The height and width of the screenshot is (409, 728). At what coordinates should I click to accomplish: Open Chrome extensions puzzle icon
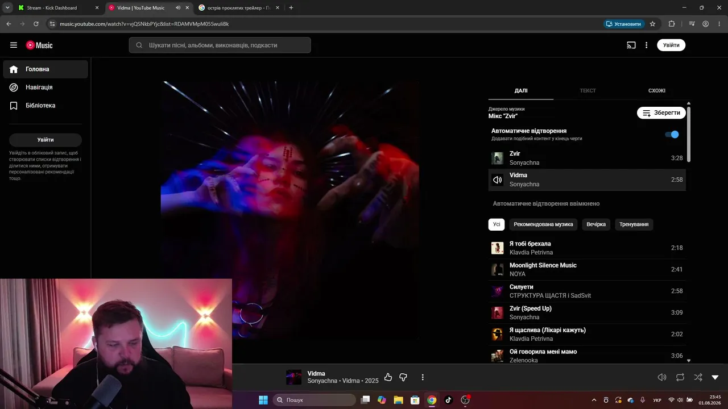pyautogui.click(x=672, y=24)
